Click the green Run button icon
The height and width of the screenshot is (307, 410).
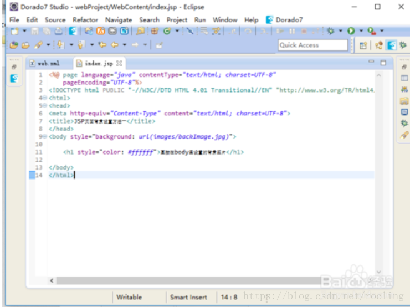351,31
